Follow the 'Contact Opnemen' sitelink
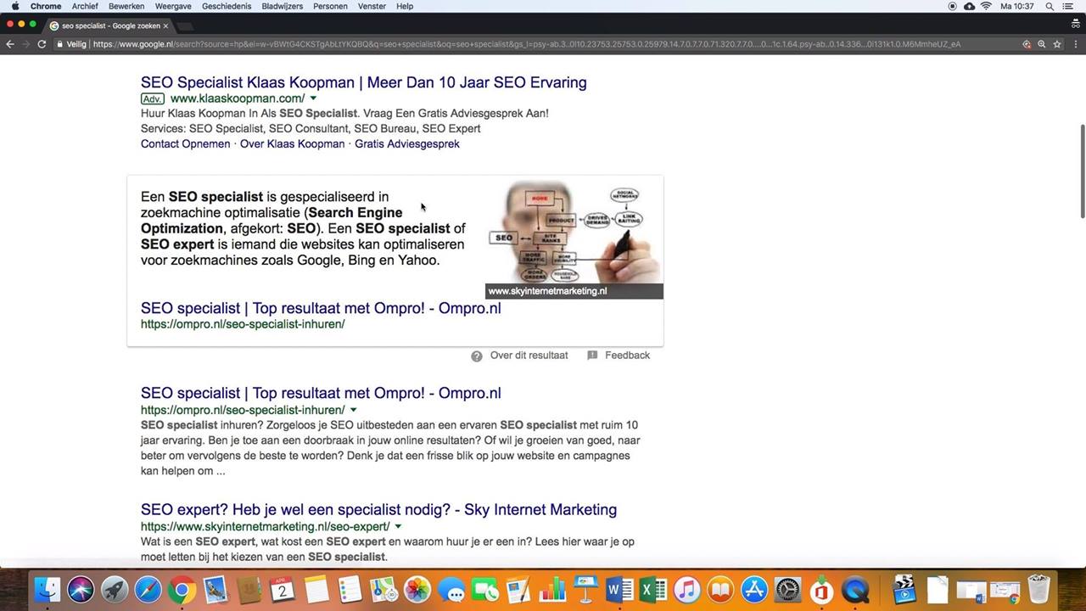Image resolution: width=1086 pixels, height=611 pixels. pyautogui.click(x=185, y=144)
